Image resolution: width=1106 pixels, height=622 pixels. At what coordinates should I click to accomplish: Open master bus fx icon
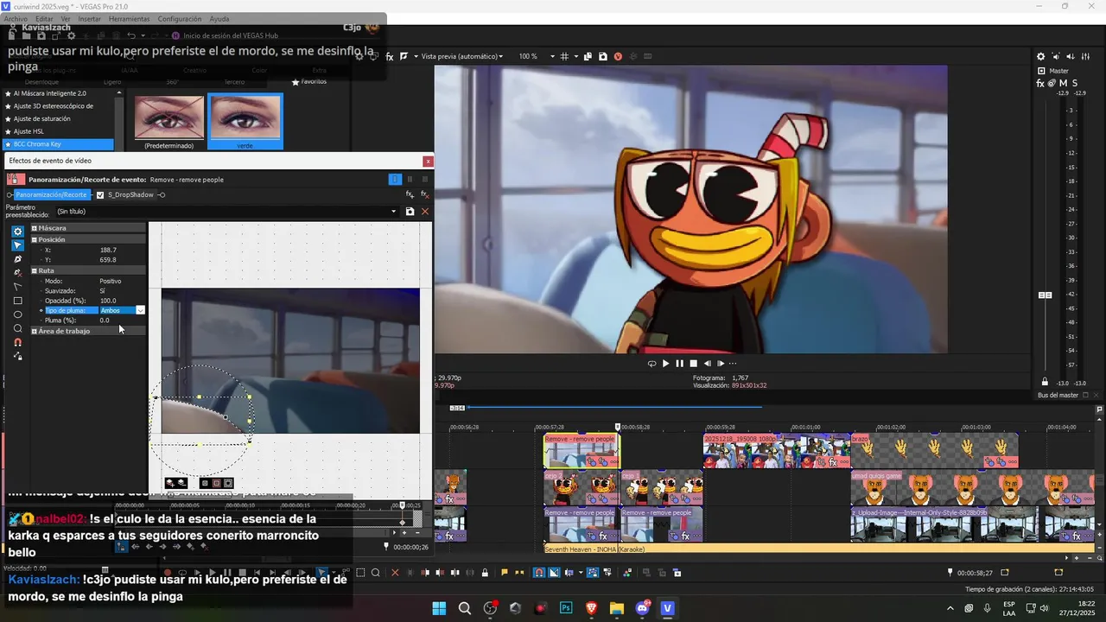[x=1040, y=83]
